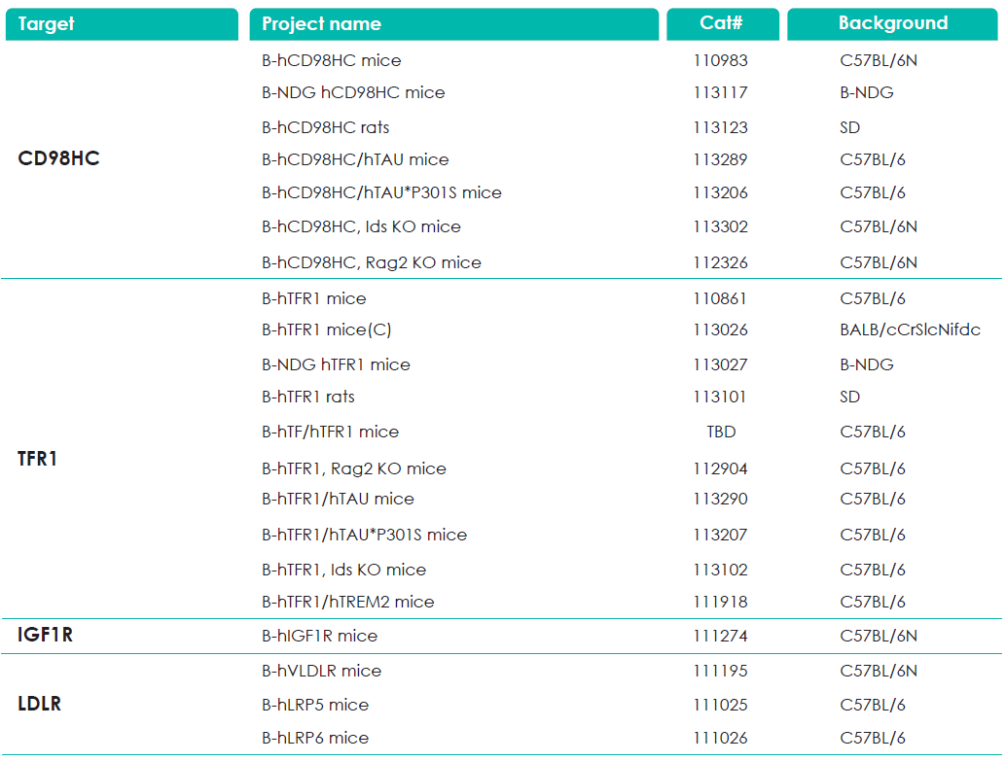Select the B-hTF/hTFR1 mice row name
The width and height of the screenshot is (1006, 762).
point(330,432)
